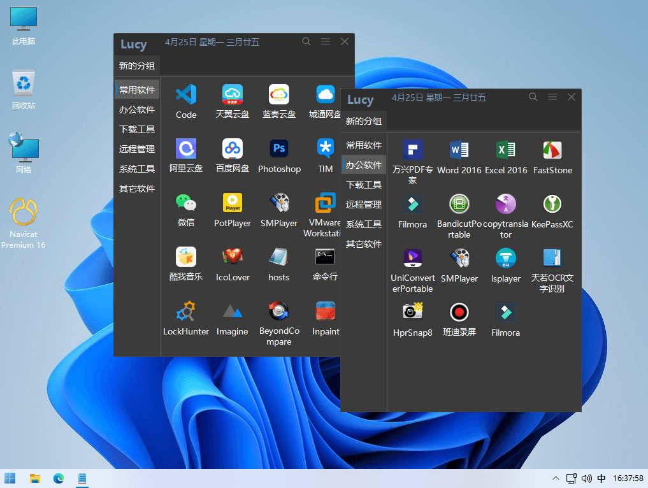This screenshot has width=648, height=488.
Task: Open 新的分组 tab in right Lucy window
Action: pos(364,121)
